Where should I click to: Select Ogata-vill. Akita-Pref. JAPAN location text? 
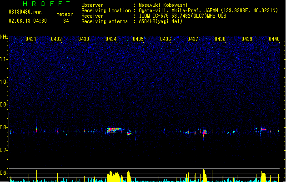[x=208, y=10]
